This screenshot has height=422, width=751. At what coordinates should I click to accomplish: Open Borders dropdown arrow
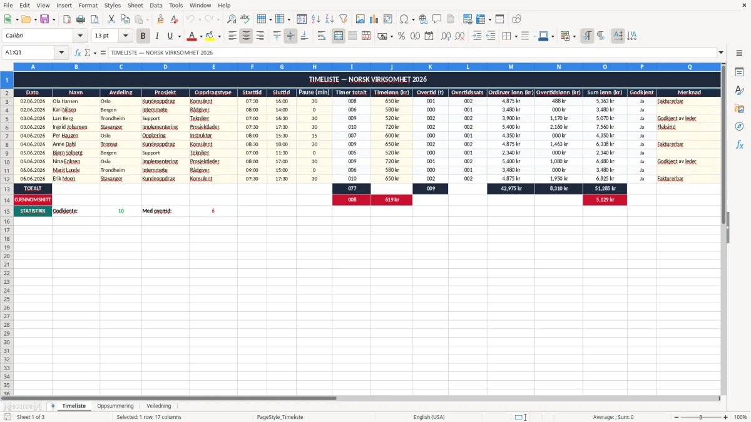[516, 36]
